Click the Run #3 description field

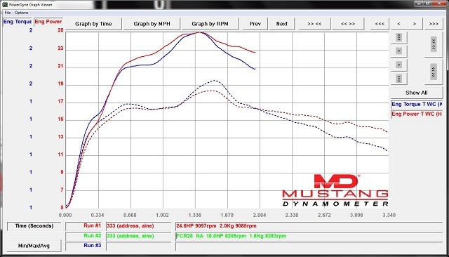click(139, 246)
